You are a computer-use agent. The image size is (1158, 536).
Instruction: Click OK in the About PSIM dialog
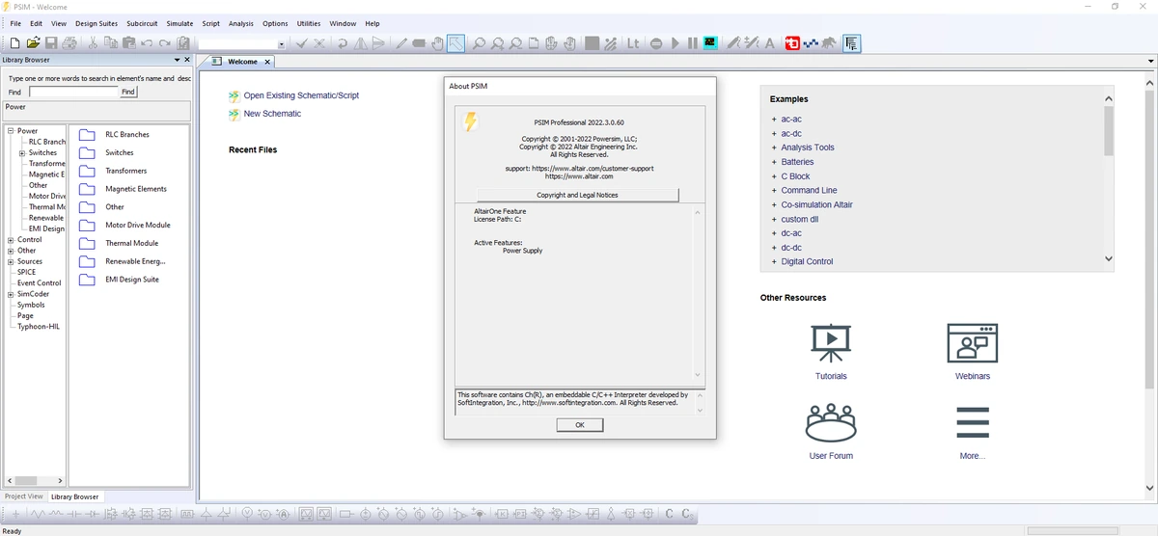[580, 424]
